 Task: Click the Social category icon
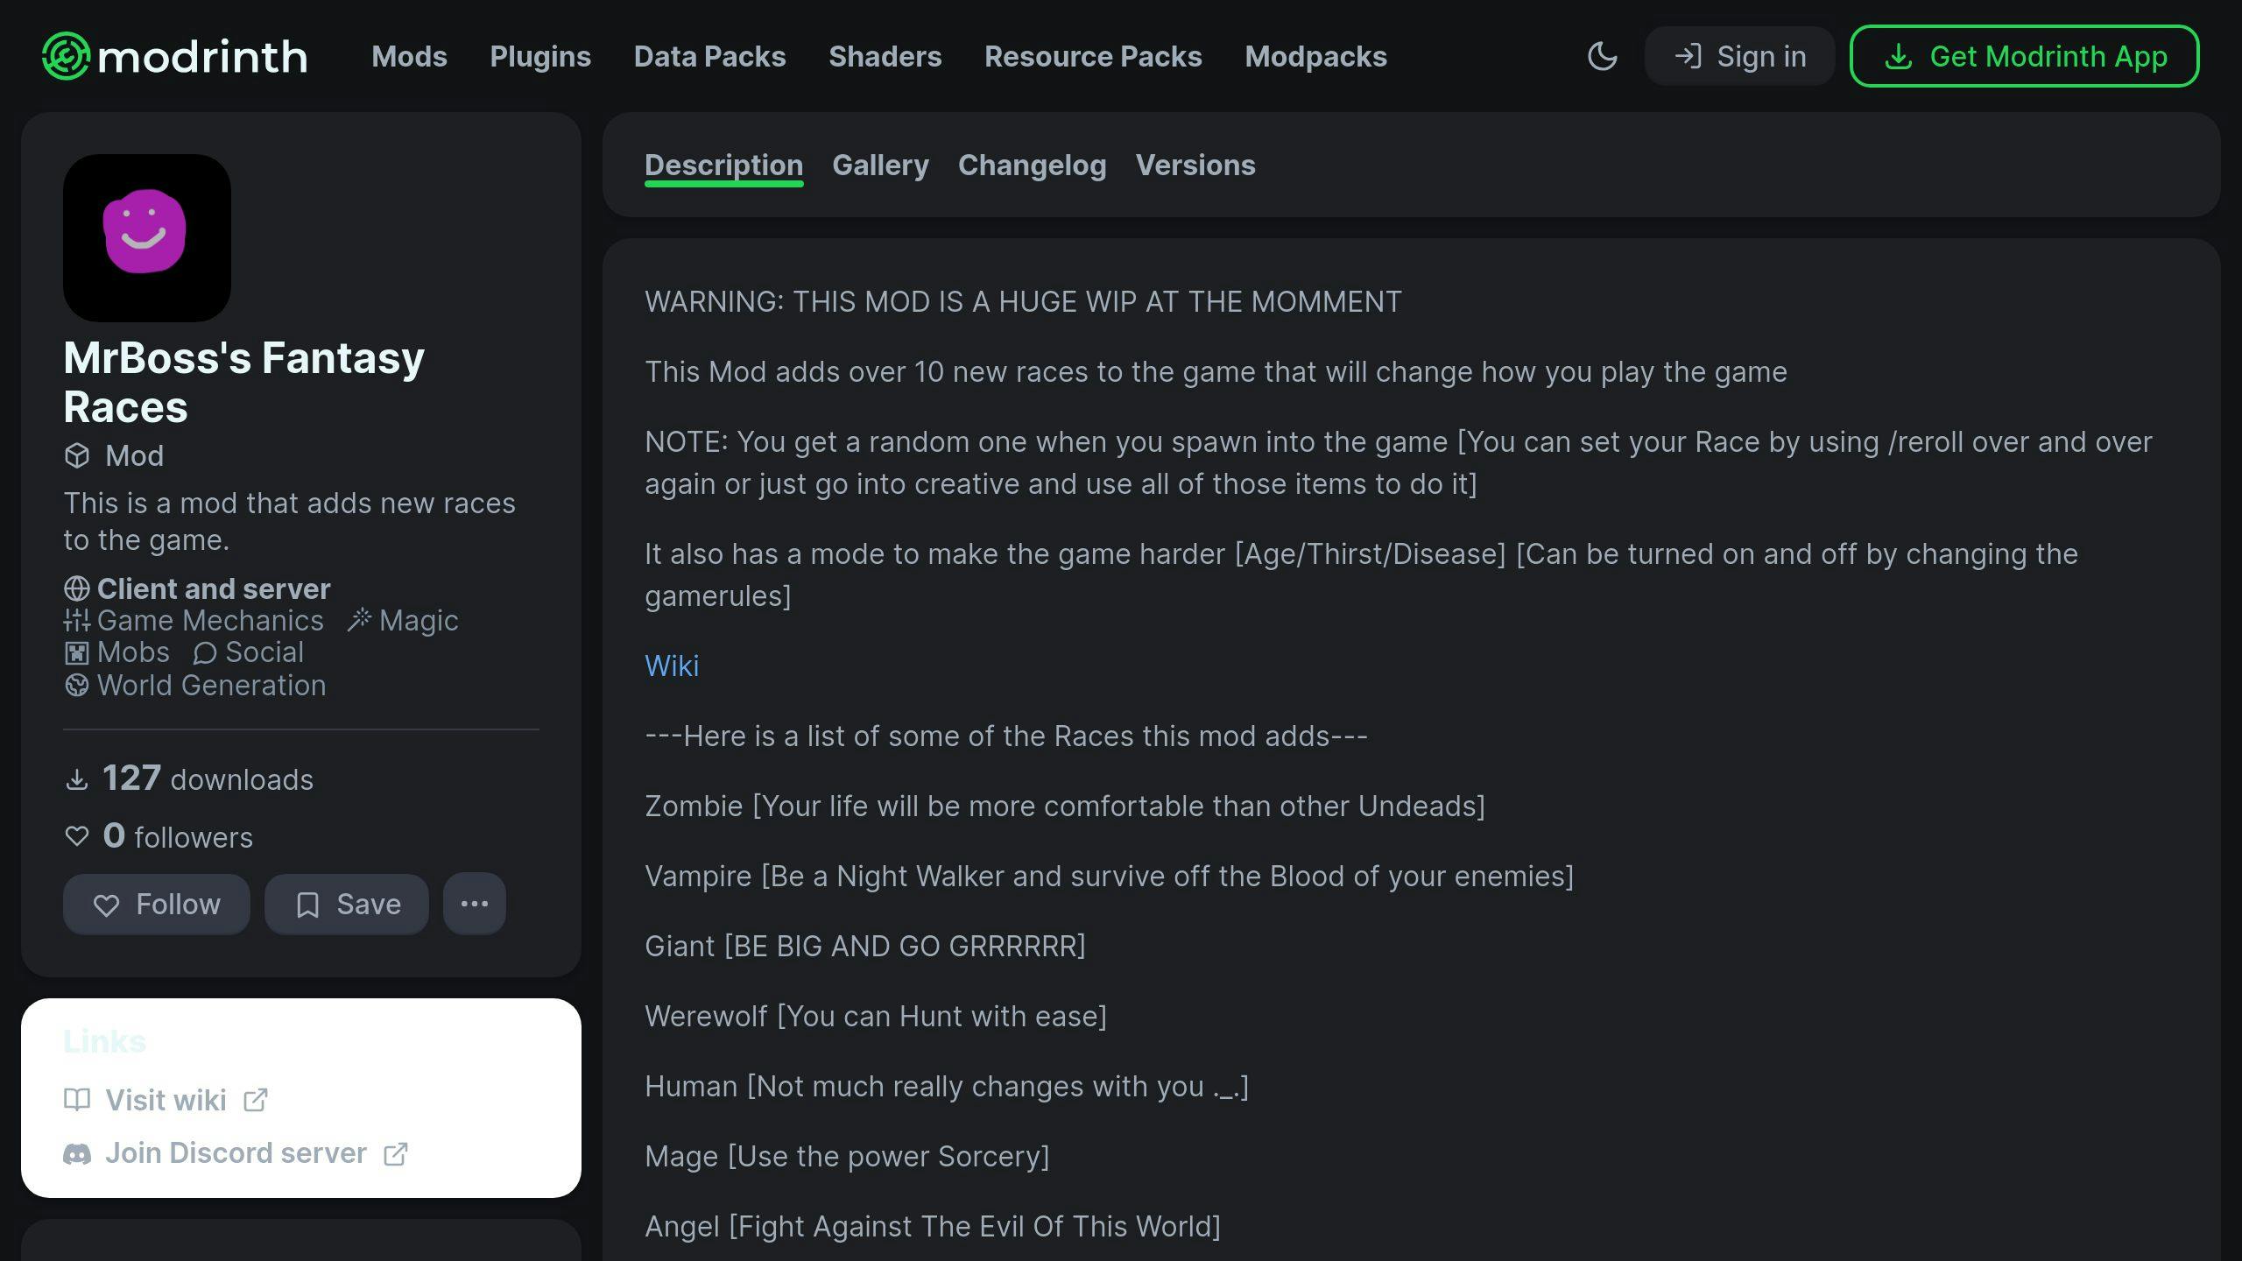[201, 652]
